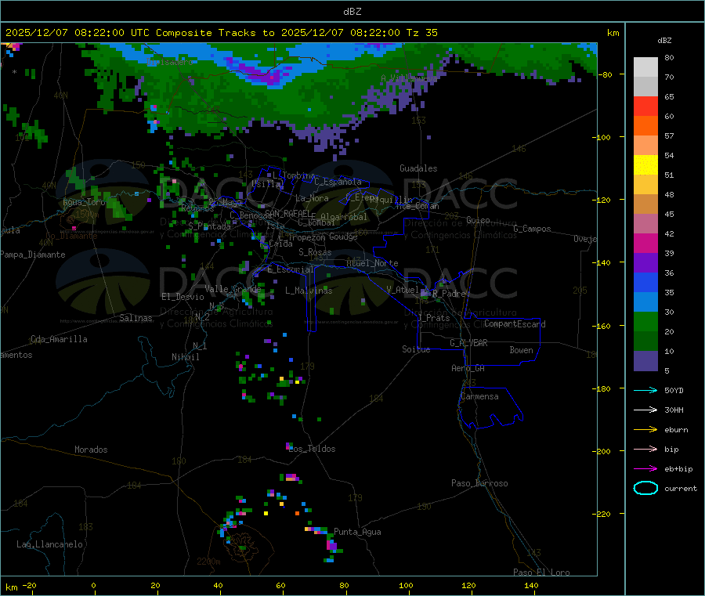Click the Nihuil label on map

click(x=185, y=357)
